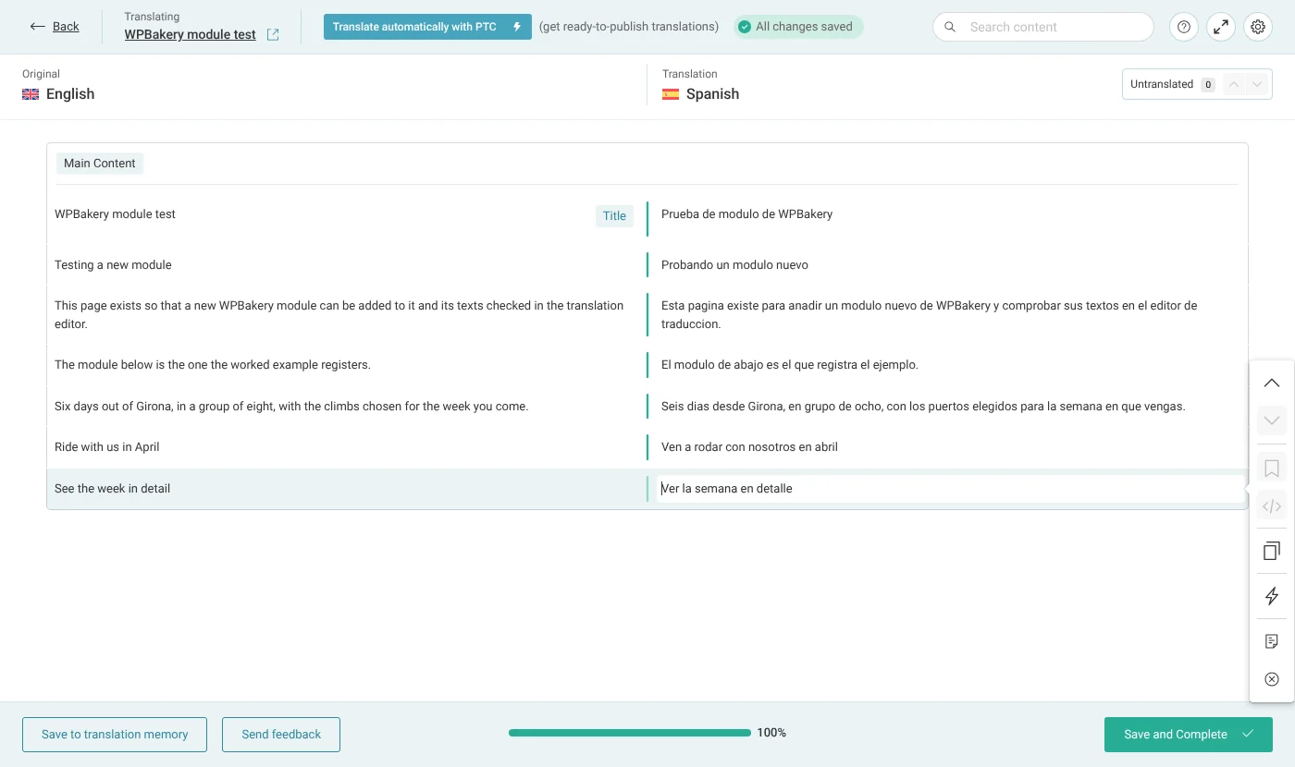
Task: Focus the Search content field
Action: [1043, 27]
